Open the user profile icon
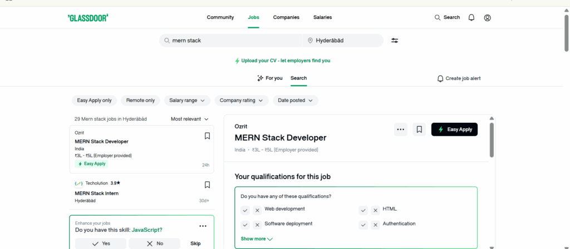 coord(488,18)
